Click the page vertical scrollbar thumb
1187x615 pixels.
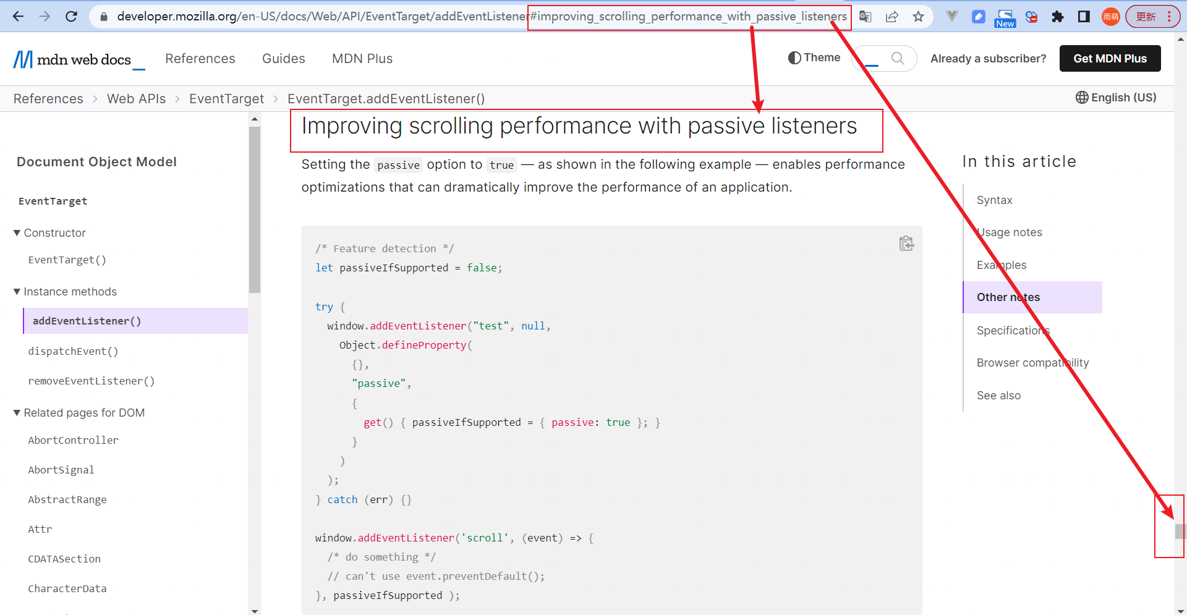[1180, 532]
